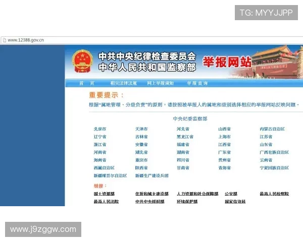
Task: Open the 网上举报须知 navigation item
Action: click(161, 83)
